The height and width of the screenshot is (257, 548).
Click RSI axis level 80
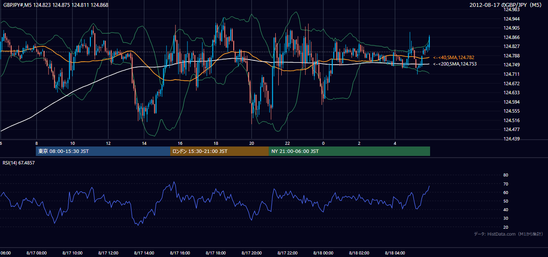[506, 175]
